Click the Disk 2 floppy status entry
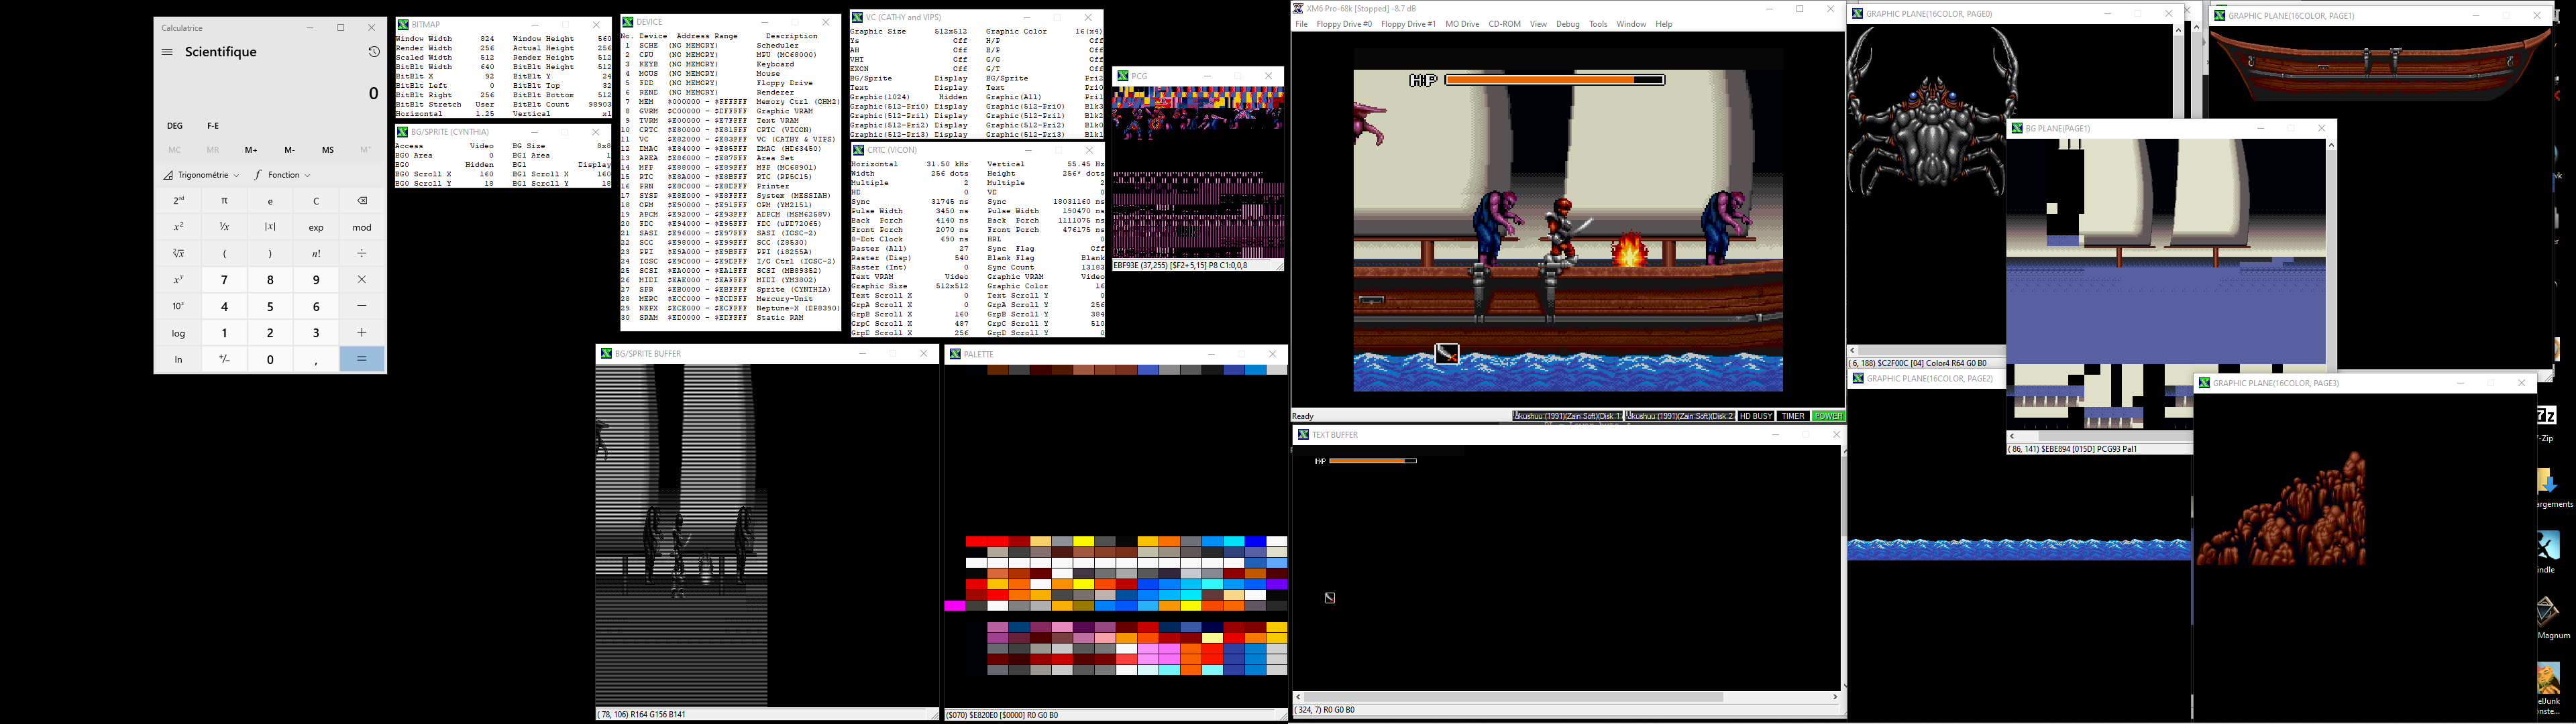The image size is (2576, 724). 1680,416
